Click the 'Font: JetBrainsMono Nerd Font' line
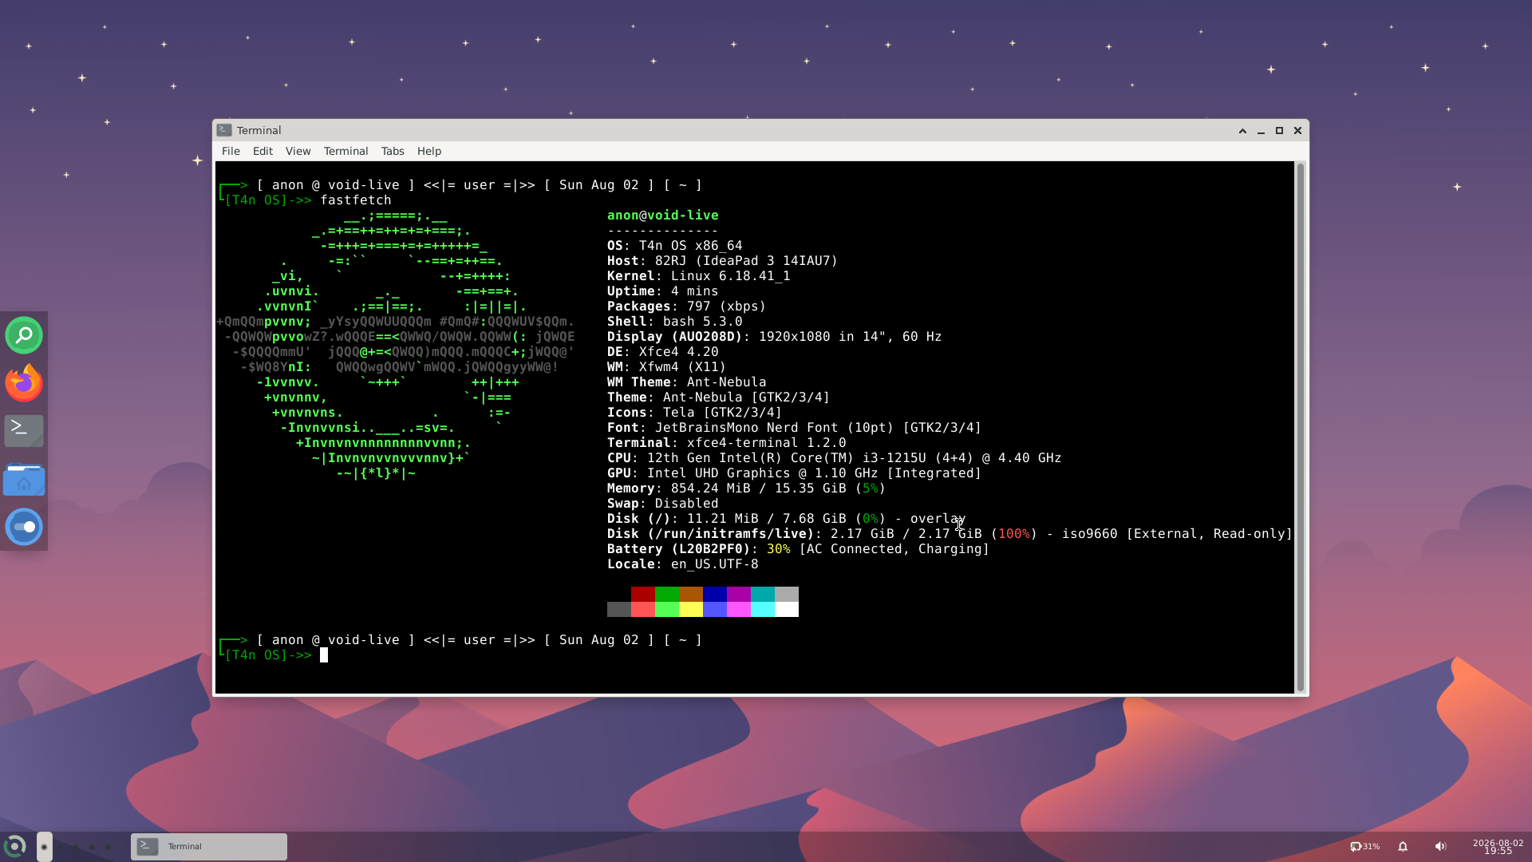1532x862 pixels. pos(794,428)
